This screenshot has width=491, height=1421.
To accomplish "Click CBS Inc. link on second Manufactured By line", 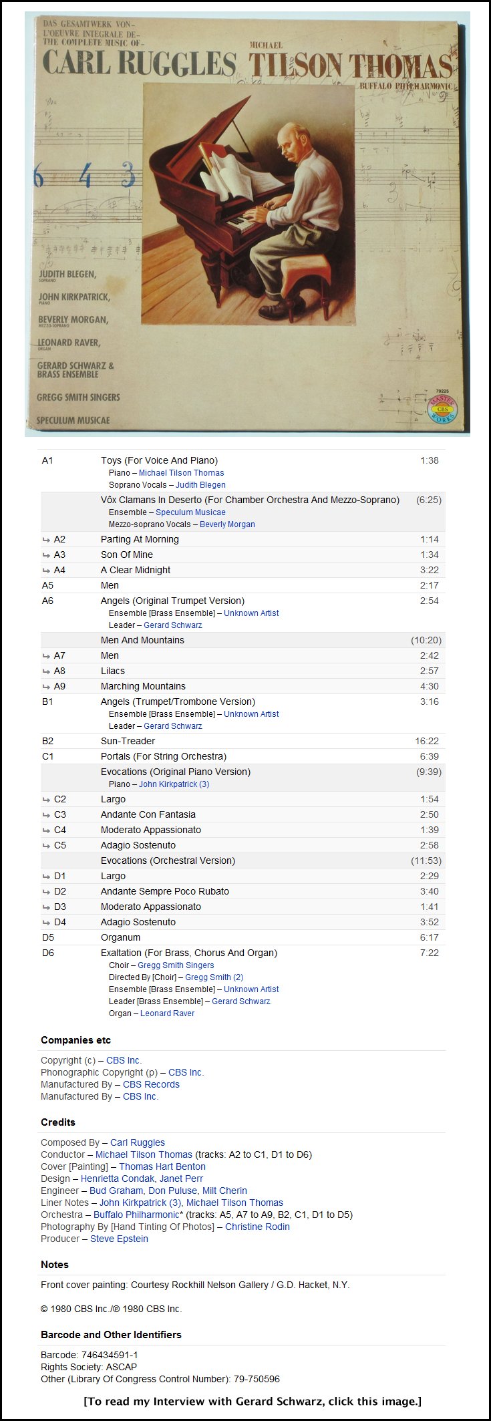I will (141, 1096).
